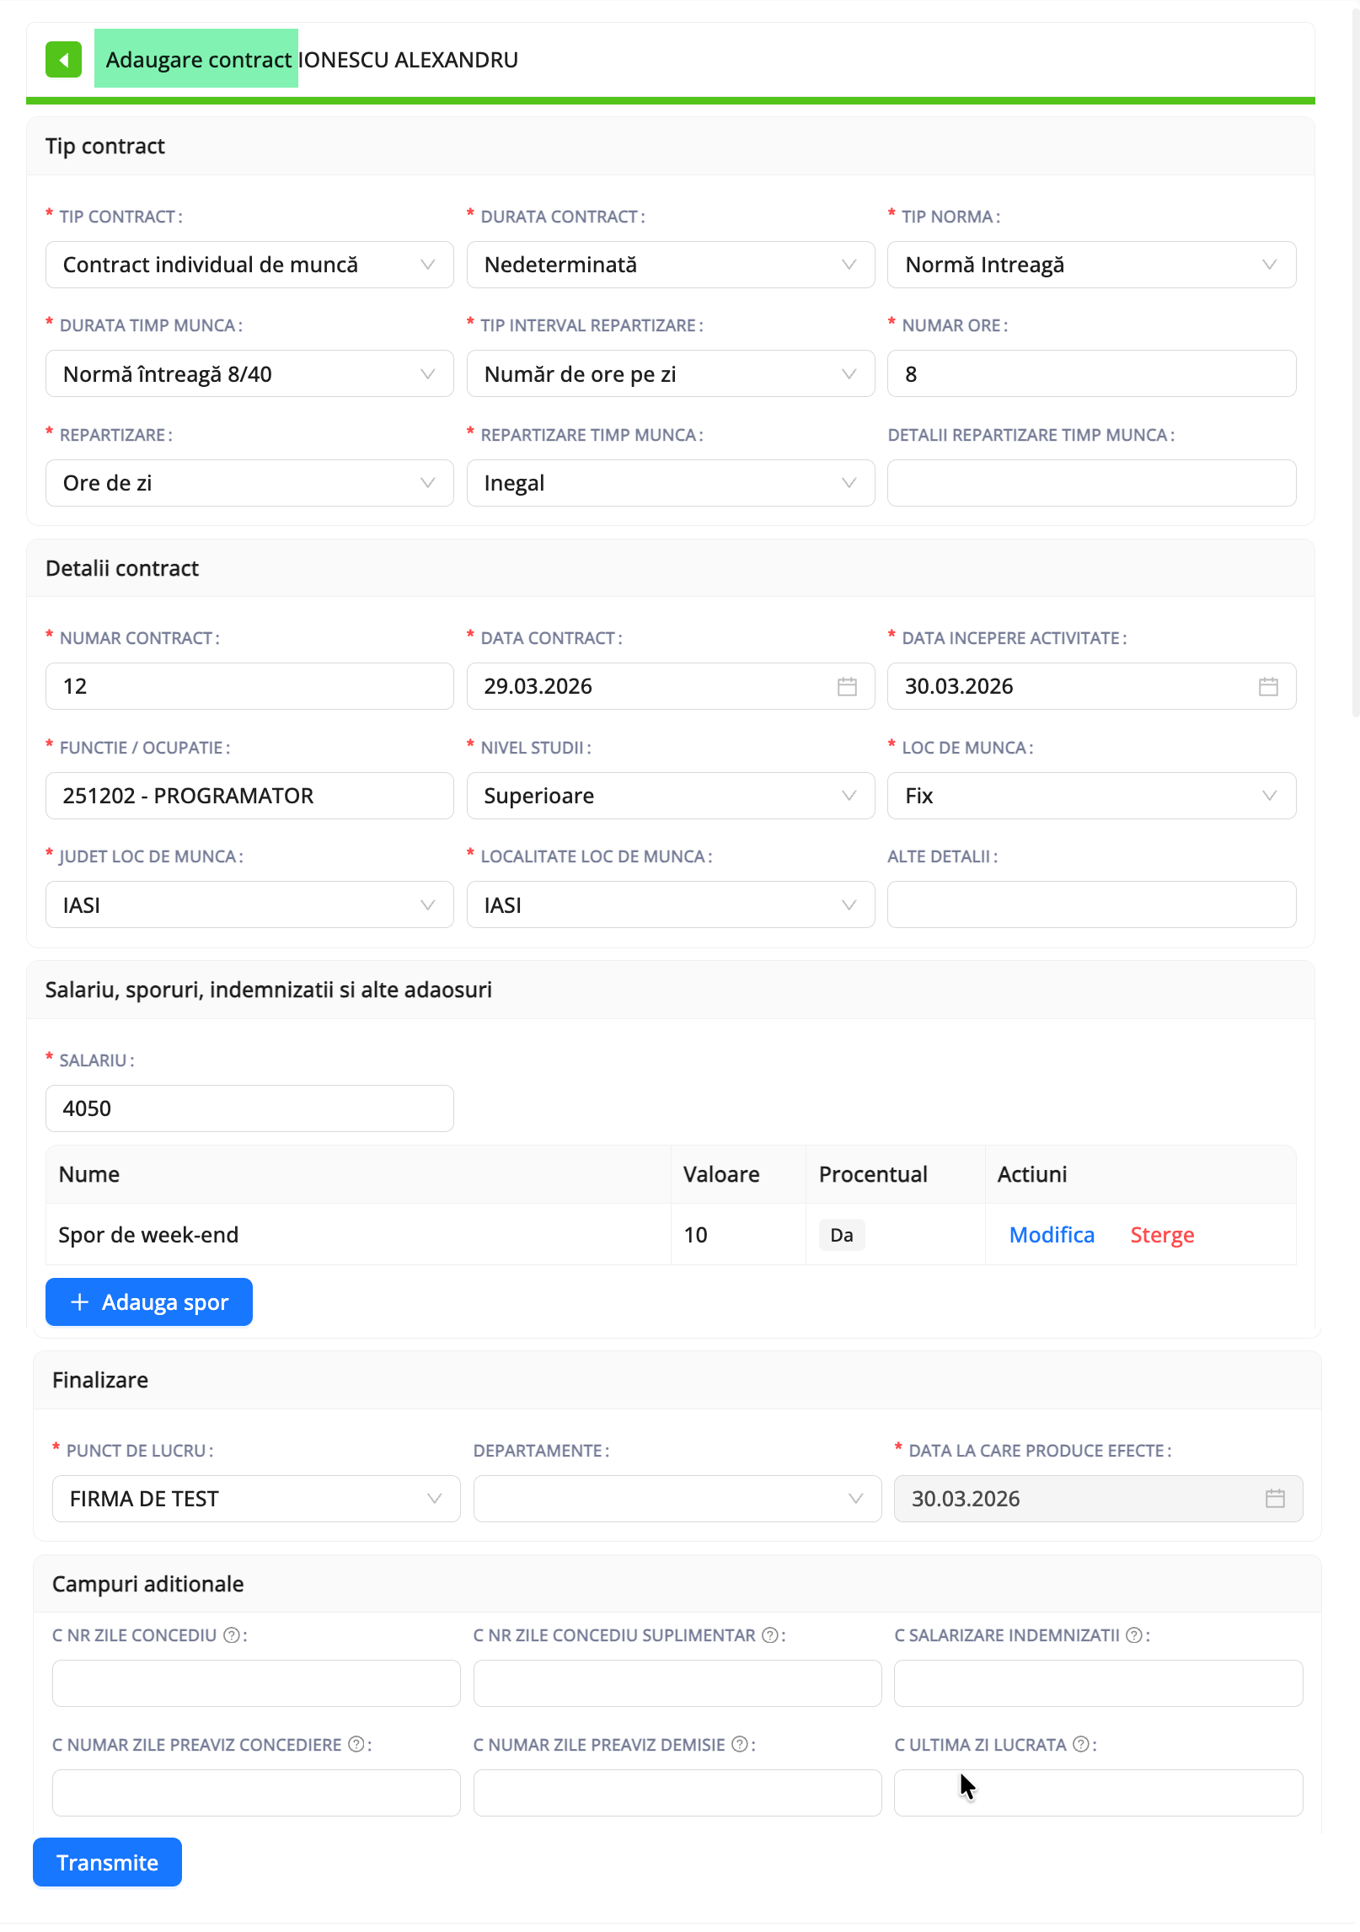Screen dimensions: 1360x1932
Task: Click help icon for C NUMAR ZILE PREAVIZ DEMISIE
Action: pos(740,1744)
